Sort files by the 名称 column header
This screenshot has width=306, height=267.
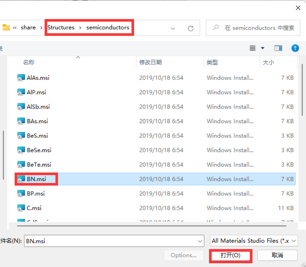point(29,62)
